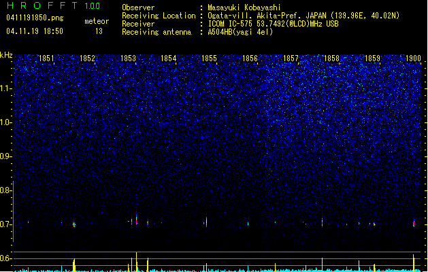The height and width of the screenshot is (272, 428).
Task: Click the Receiving Location label
Action: coord(159,16)
